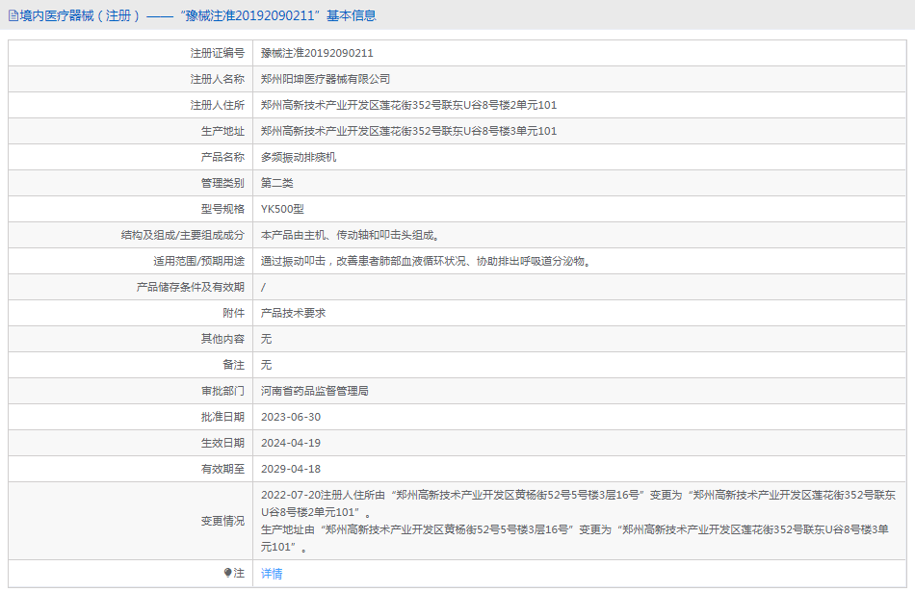Image resolution: width=915 pixels, height=592 pixels.
Task: Click the 注册人住所 address value
Action: (408, 105)
